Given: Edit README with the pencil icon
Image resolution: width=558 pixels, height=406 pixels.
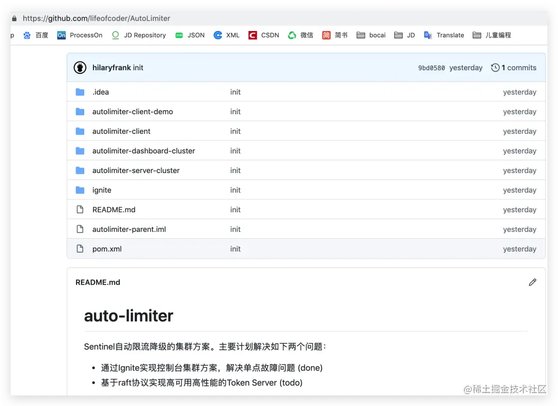Looking at the screenshot, I should tap(532, 283).
